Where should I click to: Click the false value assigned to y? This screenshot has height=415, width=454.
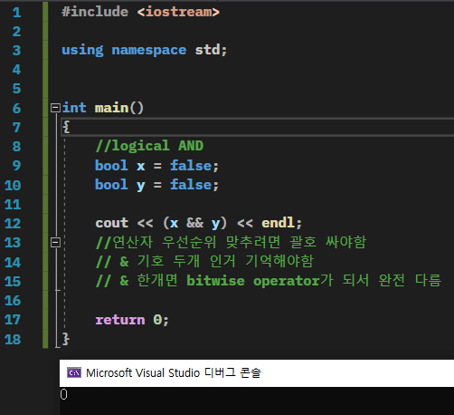pyautogui.click(x=191, y=185)
